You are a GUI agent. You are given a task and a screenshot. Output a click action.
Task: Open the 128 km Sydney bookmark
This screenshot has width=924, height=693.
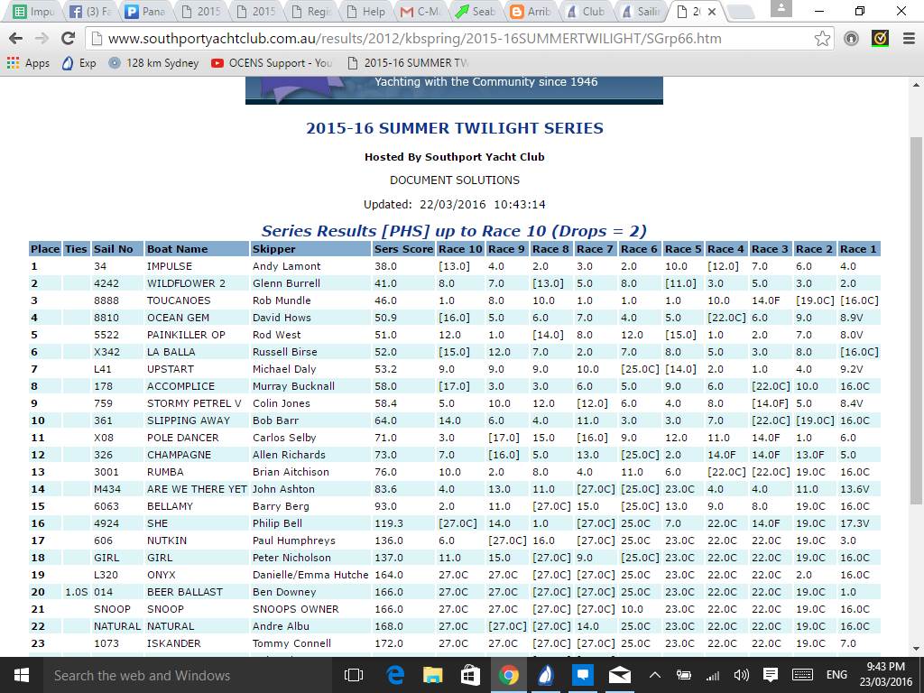(152, 63)
